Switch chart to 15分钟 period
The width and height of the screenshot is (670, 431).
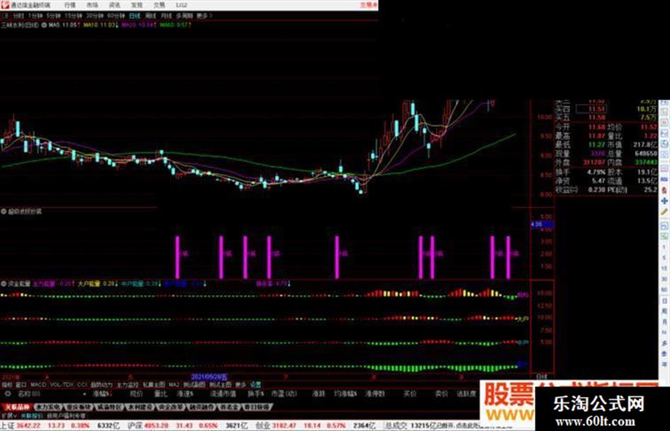73,16
